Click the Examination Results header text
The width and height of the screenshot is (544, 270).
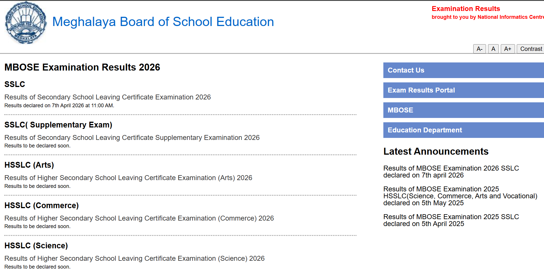click(x=465, y=9)
